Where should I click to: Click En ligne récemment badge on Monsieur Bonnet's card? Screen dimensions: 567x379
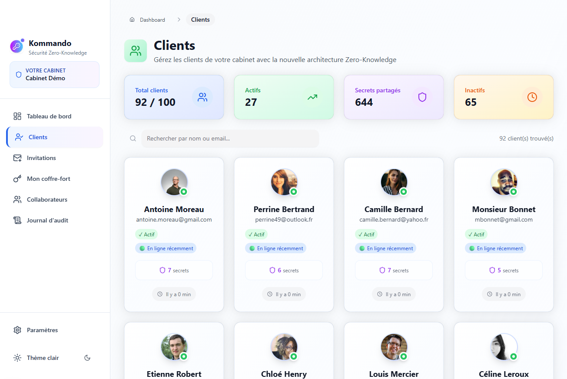click(x=496, y=248)
